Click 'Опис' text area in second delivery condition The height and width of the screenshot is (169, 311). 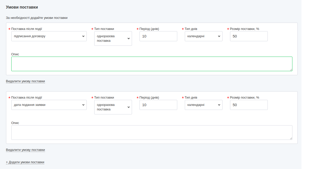152,133
